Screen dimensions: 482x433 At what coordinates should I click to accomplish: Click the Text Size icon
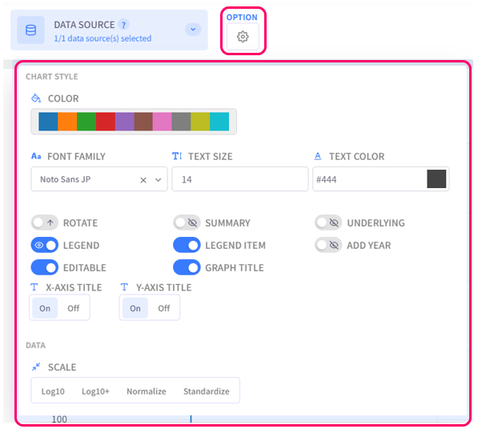pyautogui.click(x=177, y=156)
